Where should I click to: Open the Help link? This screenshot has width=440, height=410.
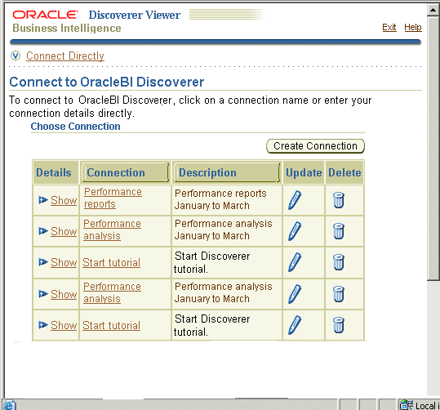click(x=413, y=27)
